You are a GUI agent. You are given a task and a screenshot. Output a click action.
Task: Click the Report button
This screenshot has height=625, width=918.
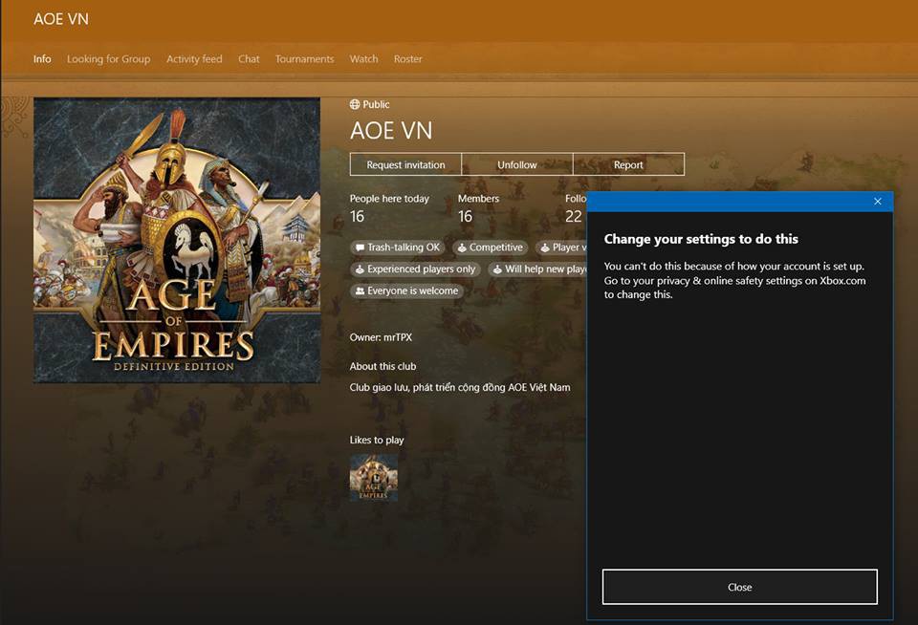point(628,163)
